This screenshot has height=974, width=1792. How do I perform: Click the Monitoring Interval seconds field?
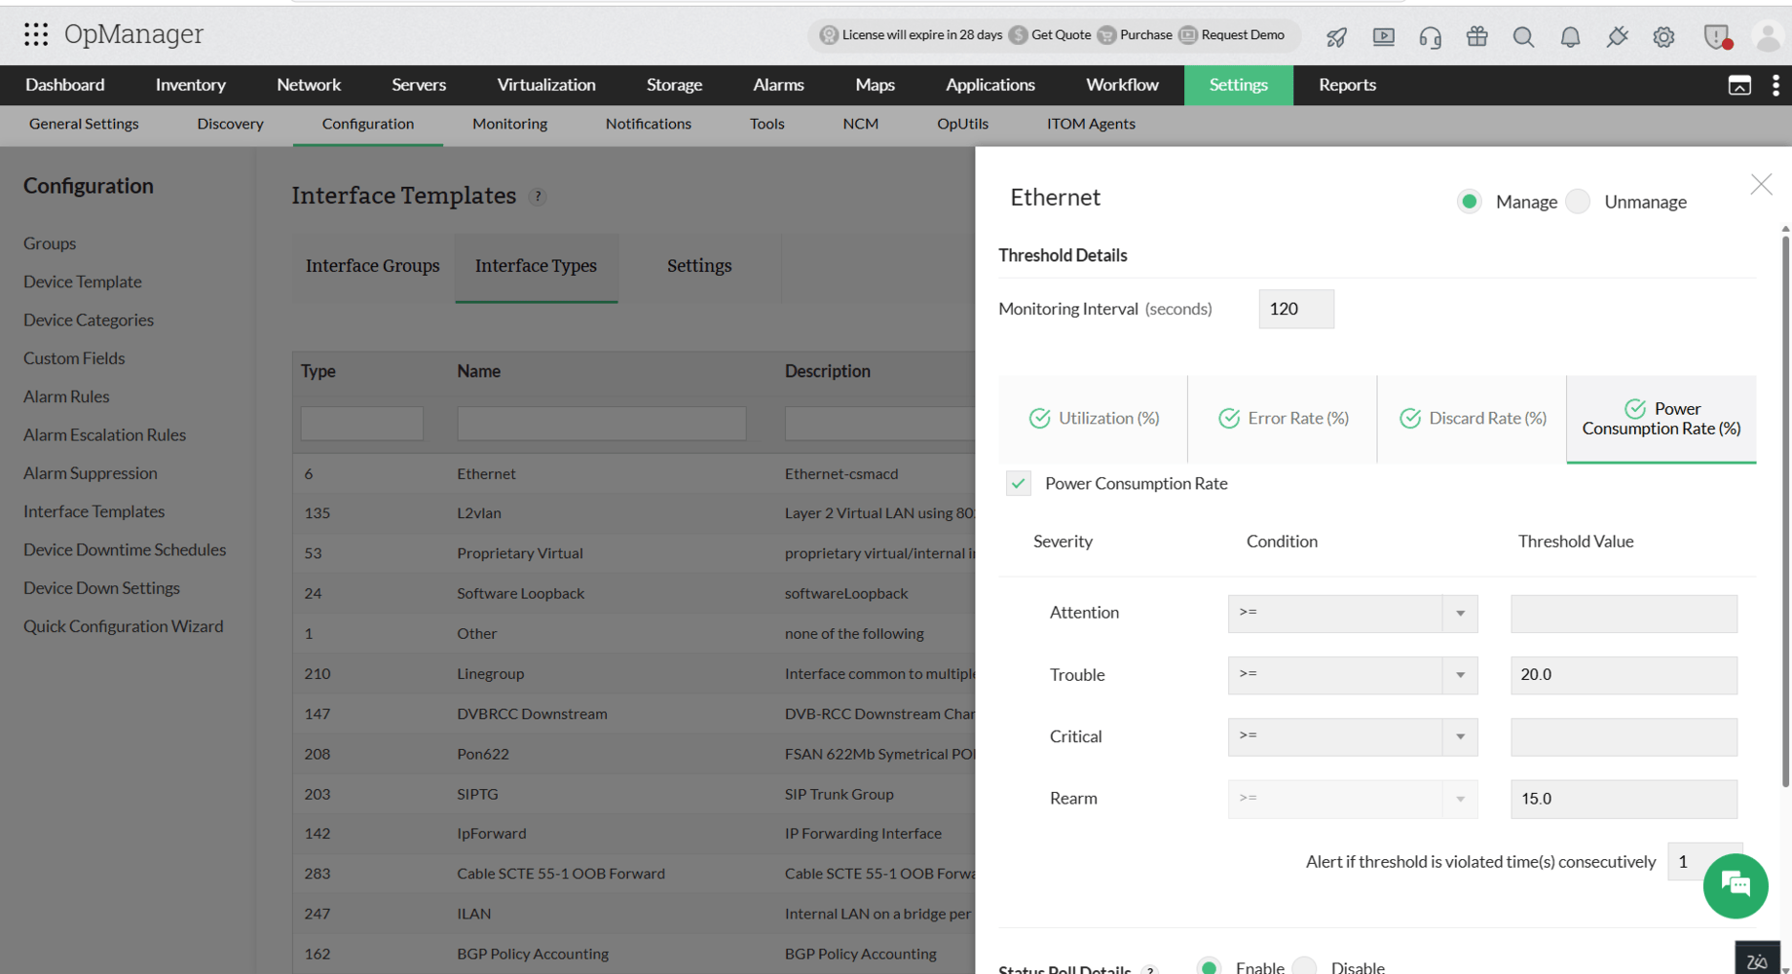[x=1296, y=309]
